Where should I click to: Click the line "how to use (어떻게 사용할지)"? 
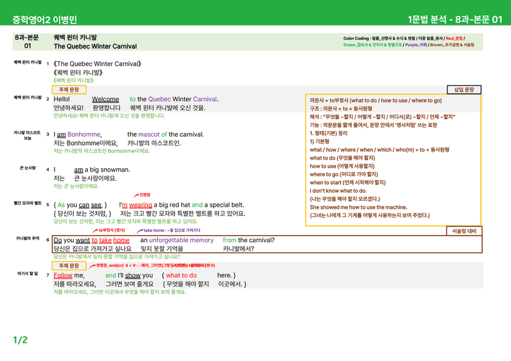342,166
